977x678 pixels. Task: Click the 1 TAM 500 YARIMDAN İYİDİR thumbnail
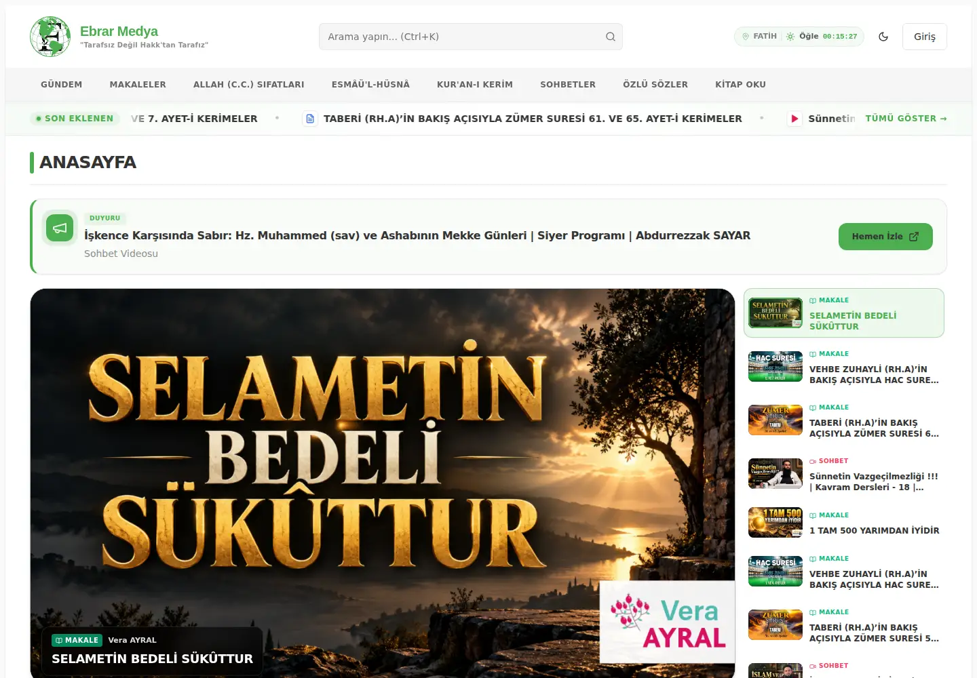775,523
